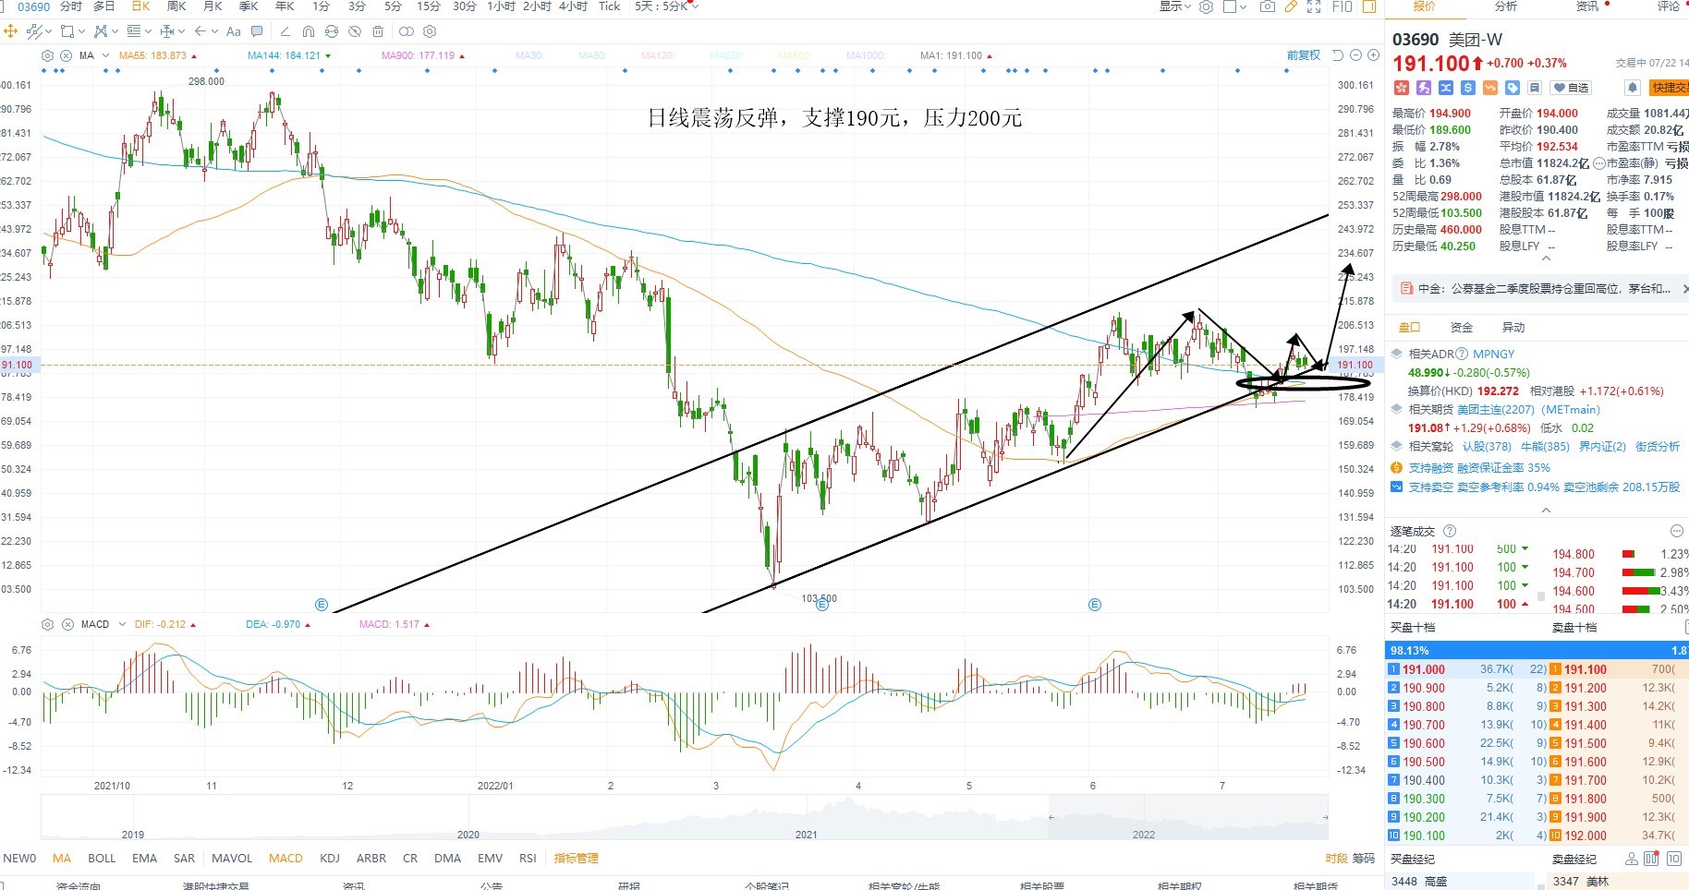Take a chart screenshot with camera icon

click(x=1268, y=6)
